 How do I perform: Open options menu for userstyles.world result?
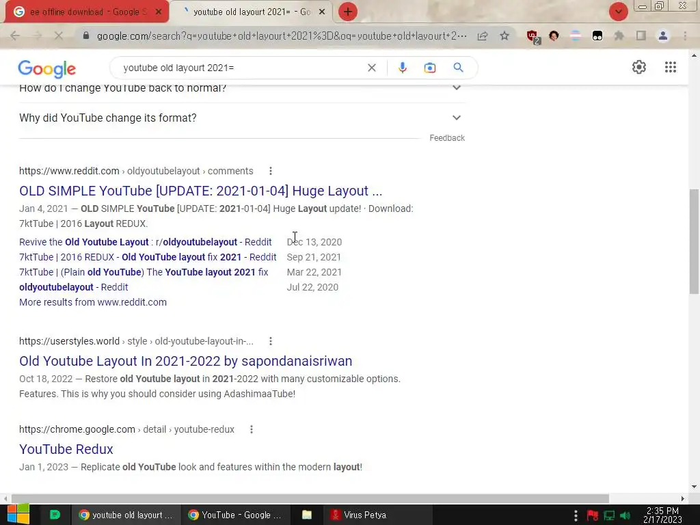pos(271,341)
